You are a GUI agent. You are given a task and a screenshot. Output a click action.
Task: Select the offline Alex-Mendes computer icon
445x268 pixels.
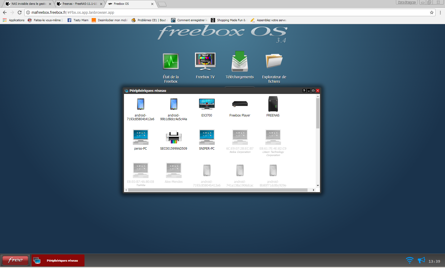[174, 170]
